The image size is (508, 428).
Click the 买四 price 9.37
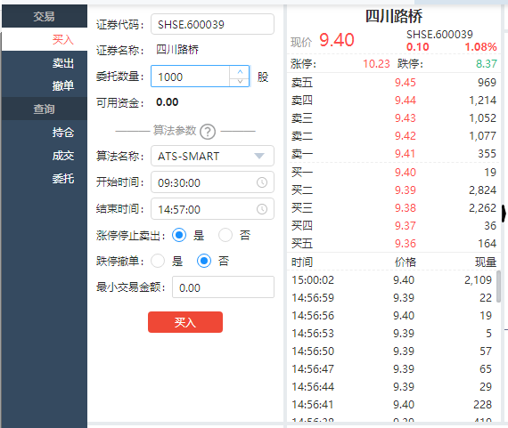coord(405,225)
